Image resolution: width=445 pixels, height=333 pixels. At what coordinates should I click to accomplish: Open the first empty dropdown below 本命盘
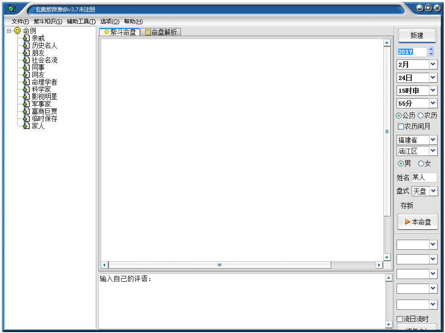tap(433, 244)
